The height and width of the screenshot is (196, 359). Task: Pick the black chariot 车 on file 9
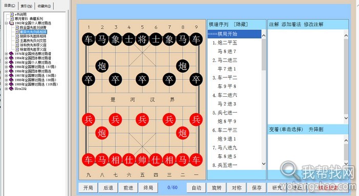coord(196,39)
